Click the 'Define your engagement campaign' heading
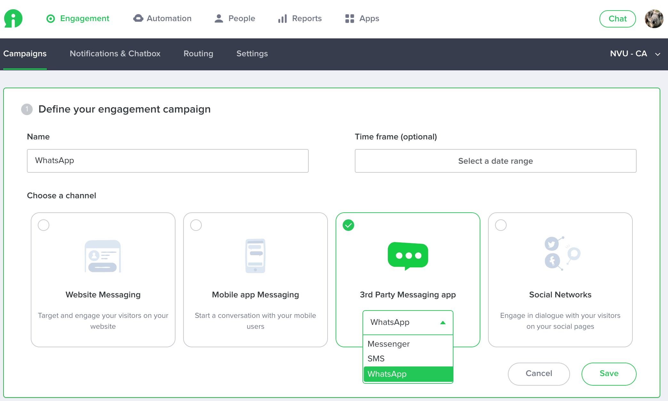This screenshot has height=401, width=668. 125,109
